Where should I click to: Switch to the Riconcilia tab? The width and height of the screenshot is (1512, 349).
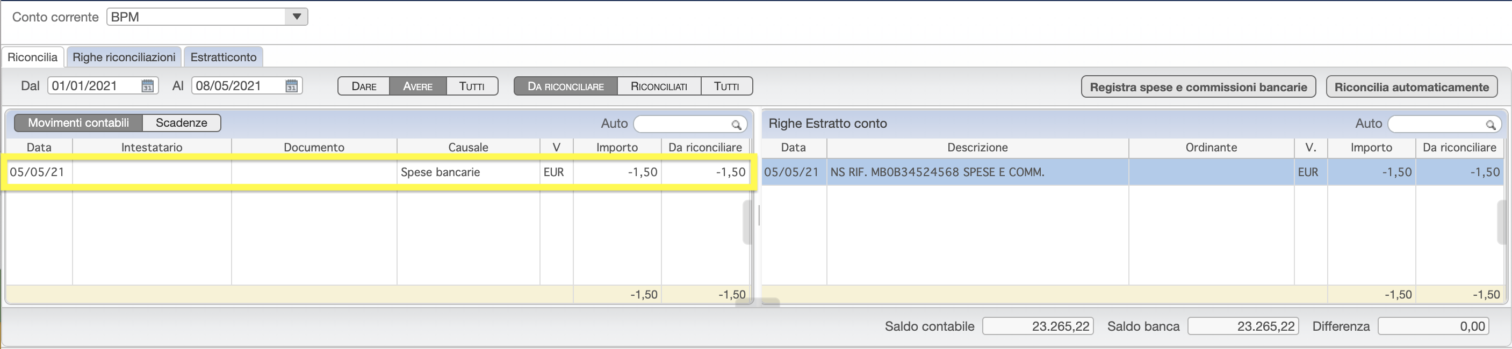[32, 57]
